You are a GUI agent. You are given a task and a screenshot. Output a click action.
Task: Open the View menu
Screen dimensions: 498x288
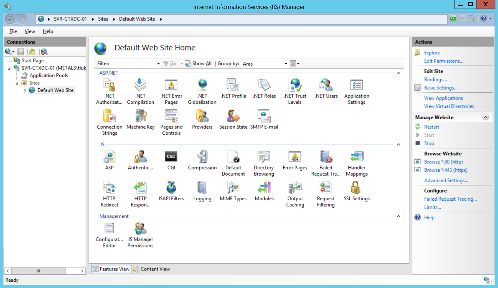30,31
